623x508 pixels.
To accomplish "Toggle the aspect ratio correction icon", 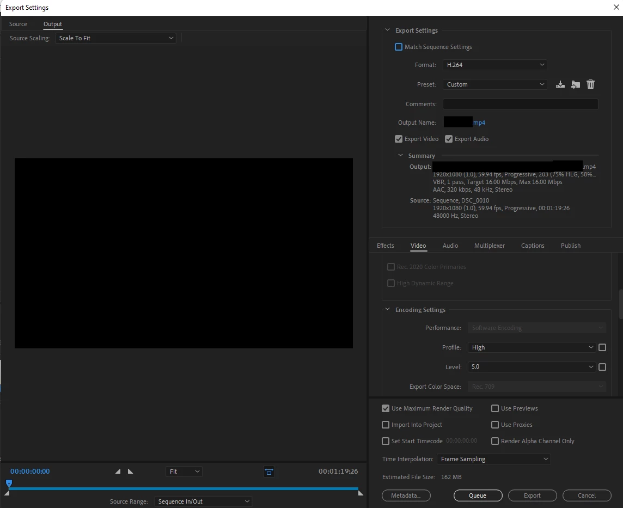I will [x=269, y=472].
